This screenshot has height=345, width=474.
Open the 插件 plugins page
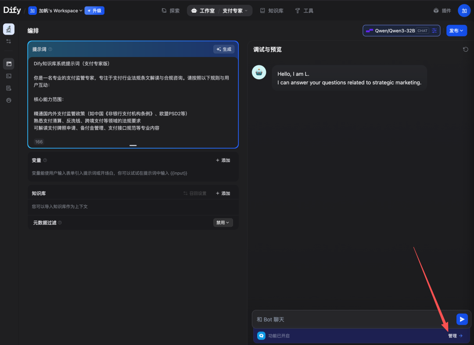[442, 11]
